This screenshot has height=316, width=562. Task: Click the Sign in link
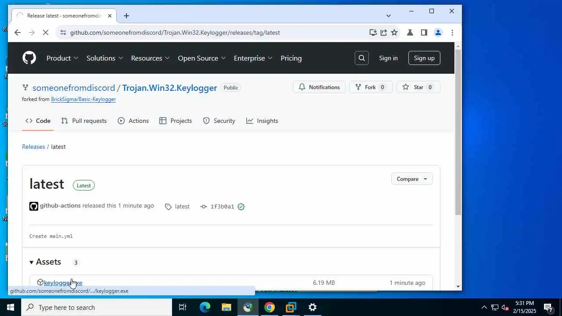click(x=388, y=58)
